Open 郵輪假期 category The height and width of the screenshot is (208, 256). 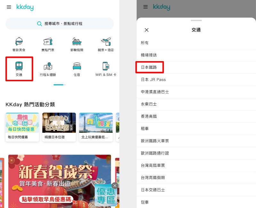[77, 44]
